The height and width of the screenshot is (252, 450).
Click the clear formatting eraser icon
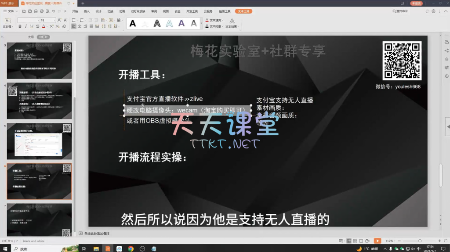[64, 26]
